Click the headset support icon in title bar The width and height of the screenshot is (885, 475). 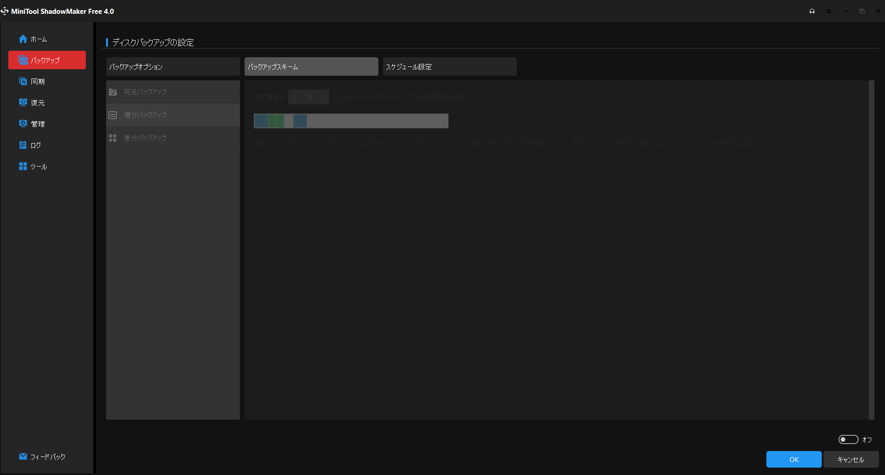[812, 11]
